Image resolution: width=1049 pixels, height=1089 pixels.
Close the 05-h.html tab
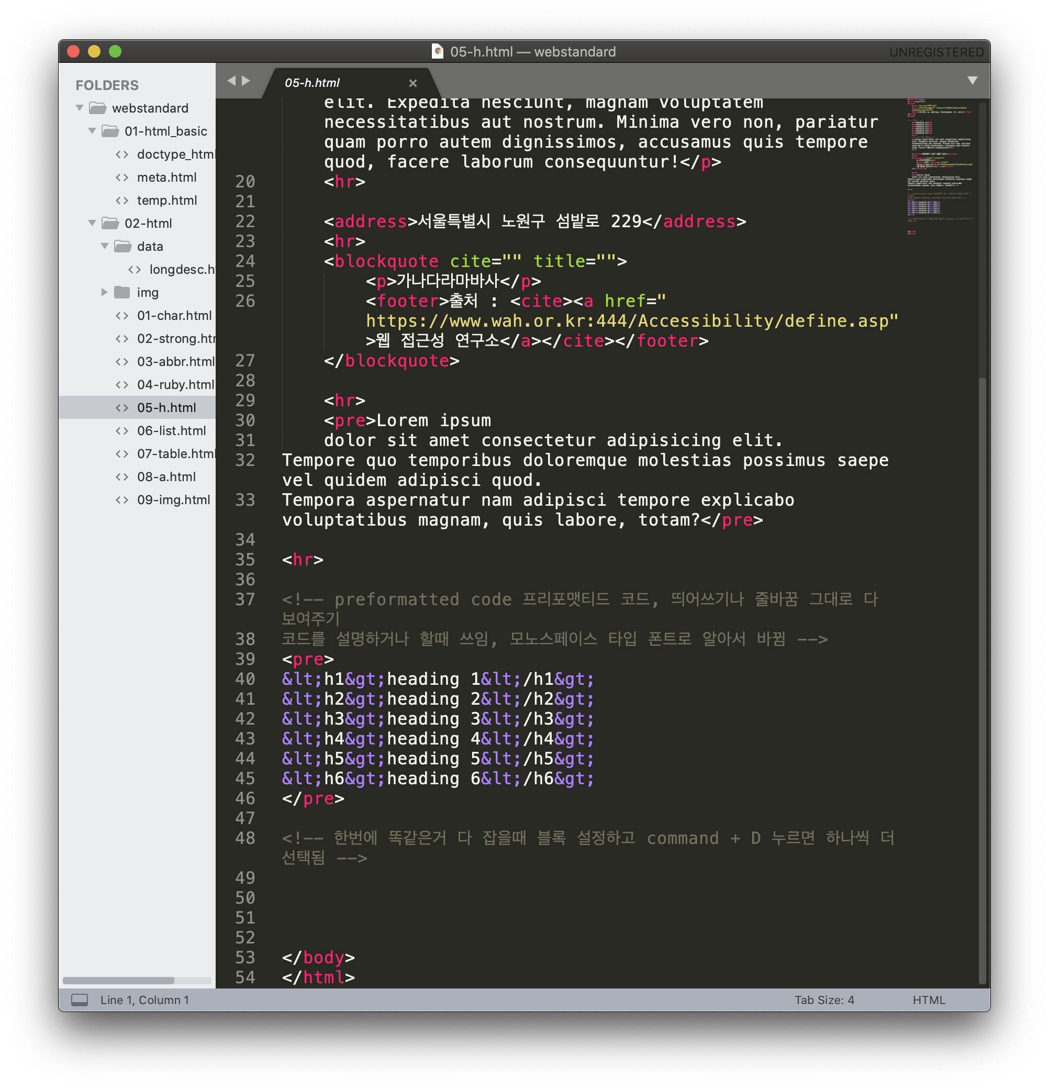click(x=413, y=83)
